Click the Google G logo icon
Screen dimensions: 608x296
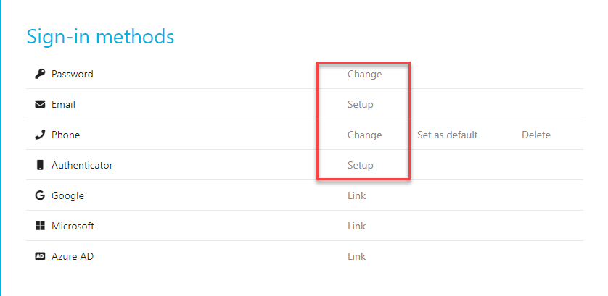(40, 195)
